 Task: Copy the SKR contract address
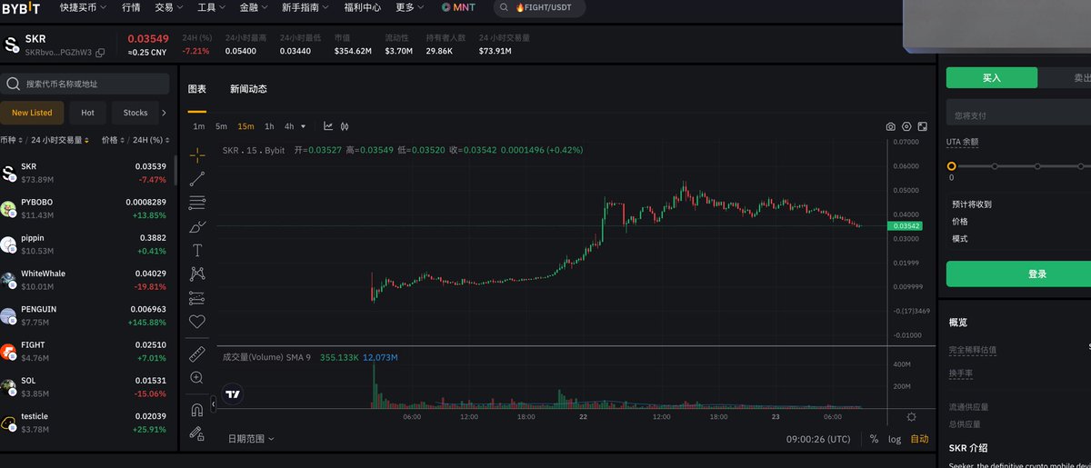100,53
